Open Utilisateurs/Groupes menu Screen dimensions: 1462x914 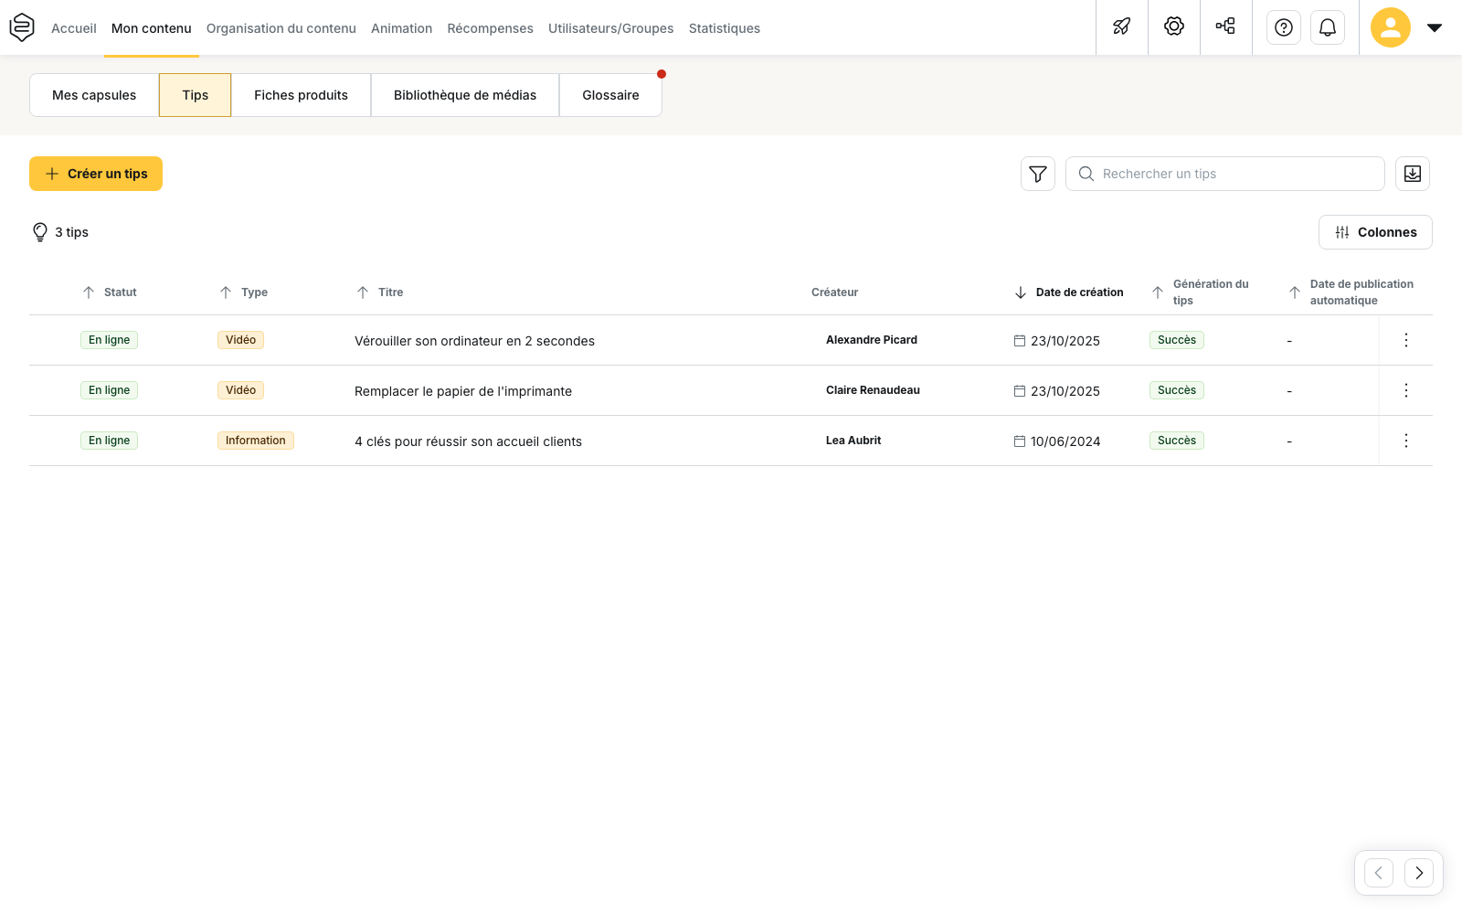coord(611,28)
